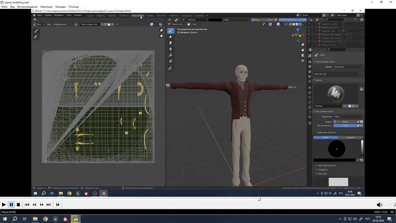Select the Soften tool in viewport toolbar
The image size is (396, 223).
[171, 37]
